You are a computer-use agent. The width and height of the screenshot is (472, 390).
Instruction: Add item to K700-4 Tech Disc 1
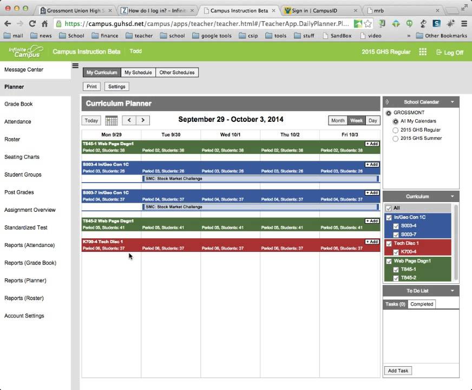[x=372, y=242]
